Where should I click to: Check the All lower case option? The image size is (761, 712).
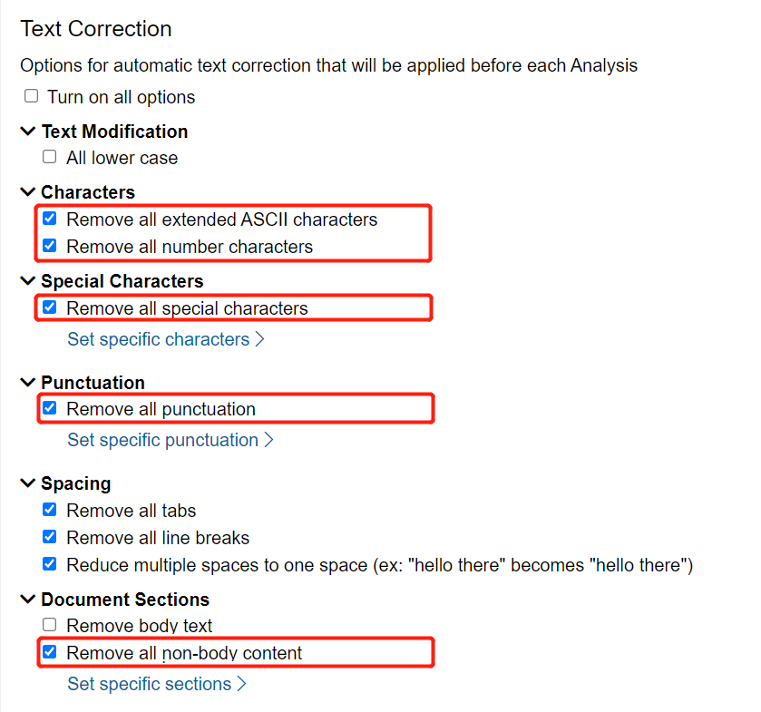click(49, 156)
